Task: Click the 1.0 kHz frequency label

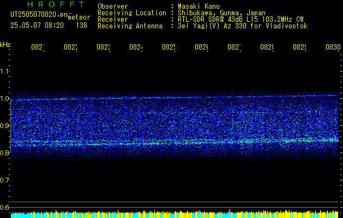Action: 5,99
